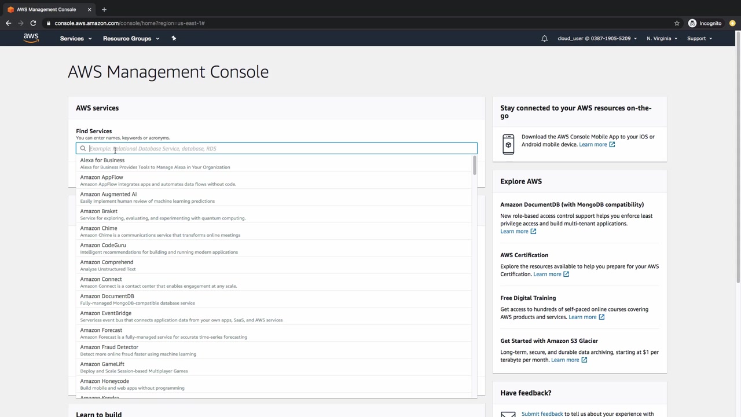Image resolution: width=741 pixels, height=417 pixels.
Task: Open the N. Virginia region selector
Action: [x=662, y=39]
